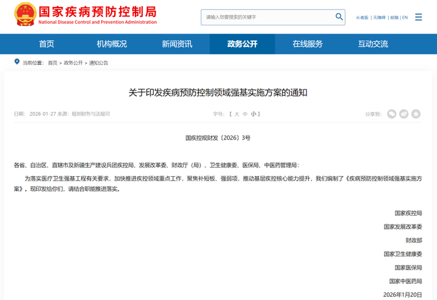437x300 pixels.
Task: Click the 字号 label
Action: pos(219,114)
